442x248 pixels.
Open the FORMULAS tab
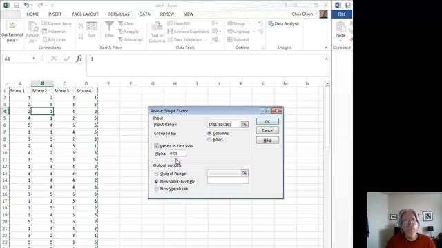(119, 14)
